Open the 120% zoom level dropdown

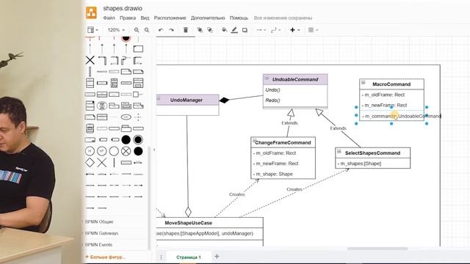point(116,30)
